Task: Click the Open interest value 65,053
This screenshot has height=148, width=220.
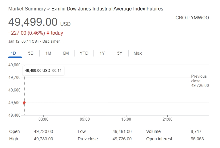Action: tap(197, 139)
